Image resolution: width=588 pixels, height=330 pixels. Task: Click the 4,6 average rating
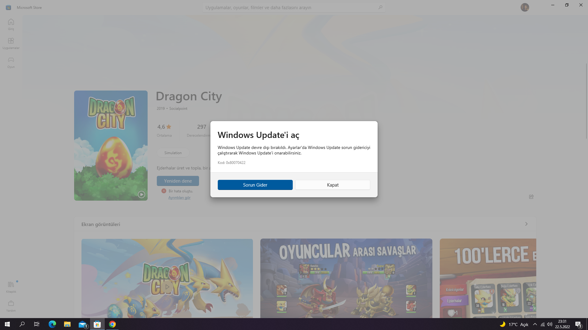coord(164,127)
